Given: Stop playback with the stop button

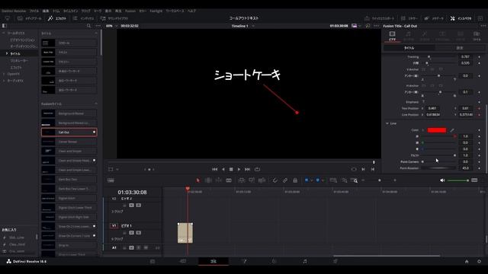Looking at the screenshot, I should 231,169.
